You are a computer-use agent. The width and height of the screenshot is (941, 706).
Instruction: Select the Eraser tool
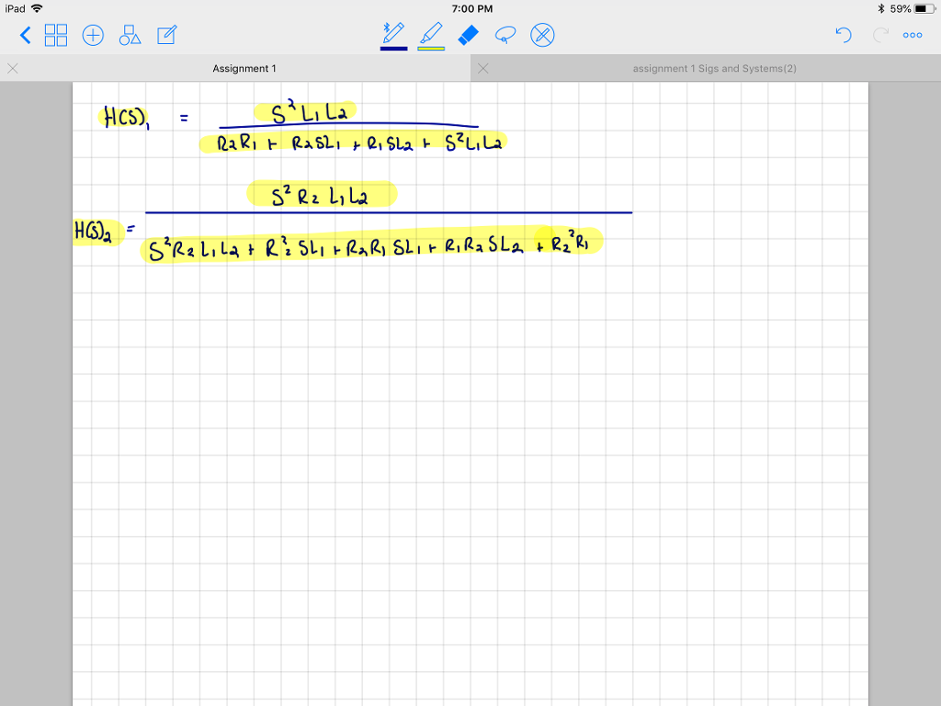pyautogui.click(x=468, y=35)
